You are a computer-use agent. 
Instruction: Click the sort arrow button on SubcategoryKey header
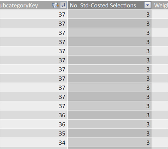63,5
